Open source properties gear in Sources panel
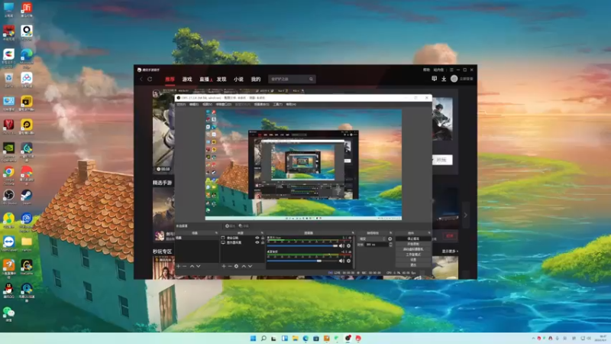The height and width of the screenshot is (344, 611). 236,266
